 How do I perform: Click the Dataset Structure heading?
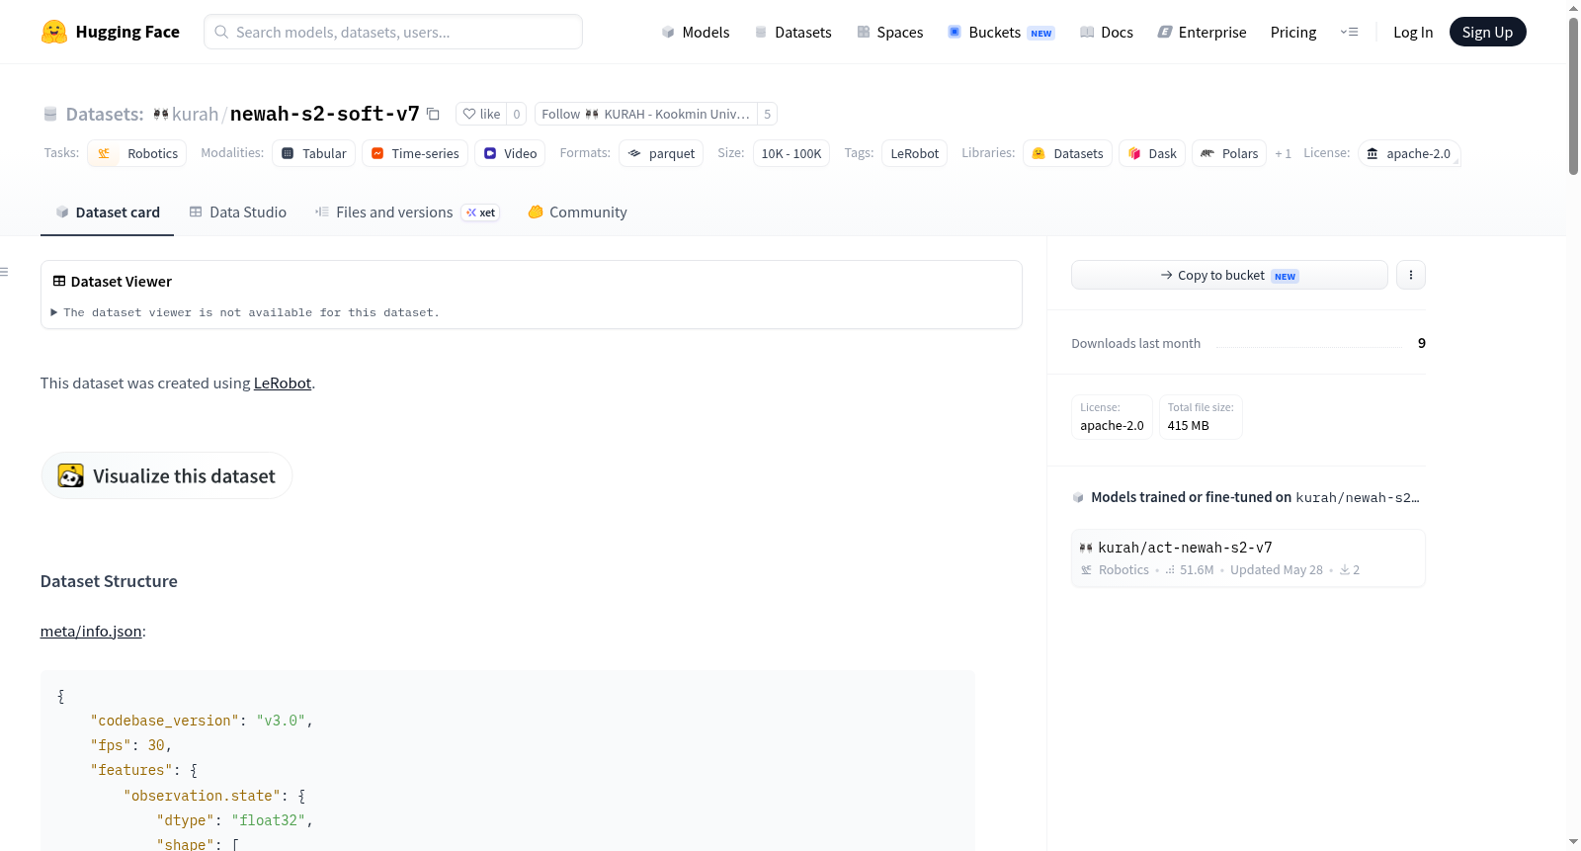click(x=109, y=581)
